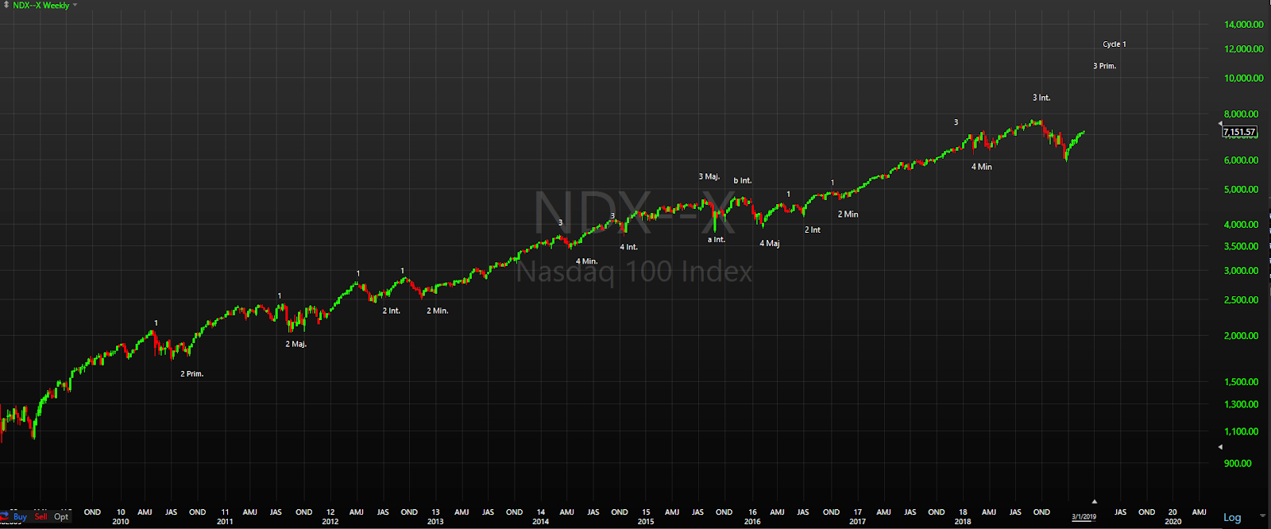1271x529 pixels.
Task: Click the red-blue swap arrows trade icon
Action: (x=5, y=516)
